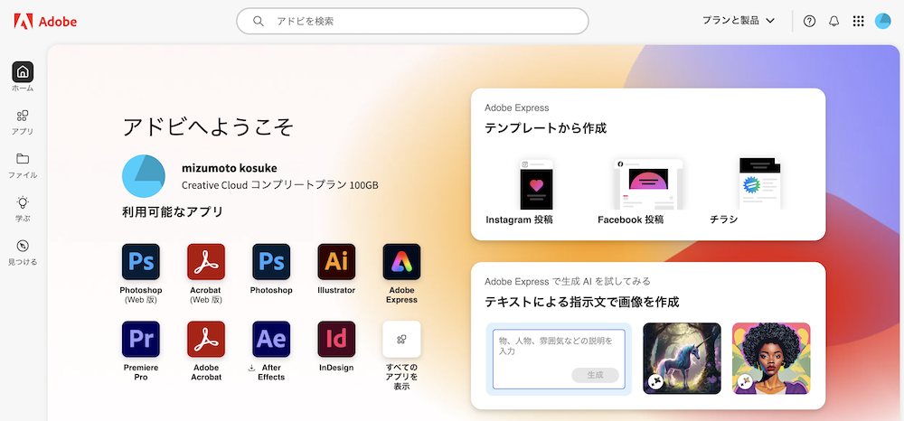Open the Adobe Express app icon

(x=401, y=262)
